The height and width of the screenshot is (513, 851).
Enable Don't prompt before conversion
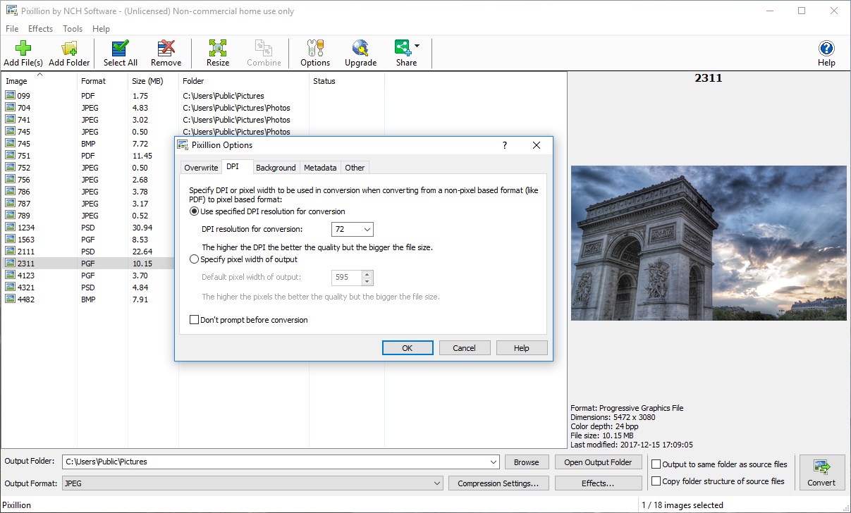(194, 319)
